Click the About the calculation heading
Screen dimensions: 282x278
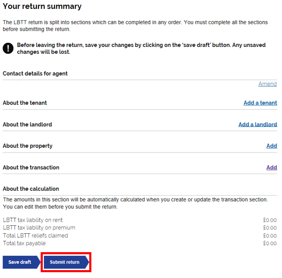coord(31,189)
